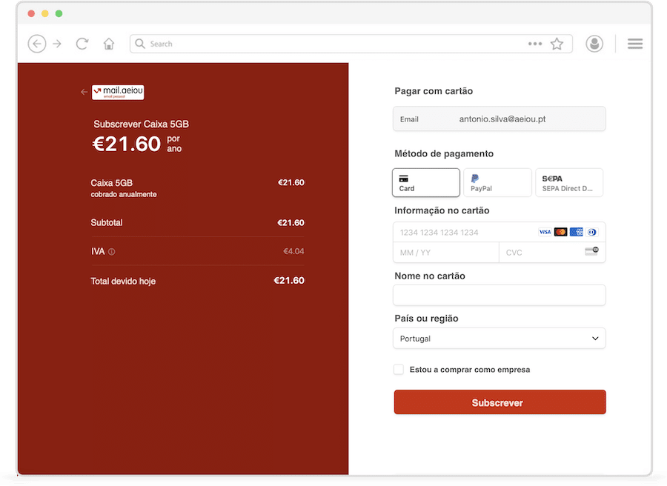Bookmark page with the star icon

coord(557,44)
